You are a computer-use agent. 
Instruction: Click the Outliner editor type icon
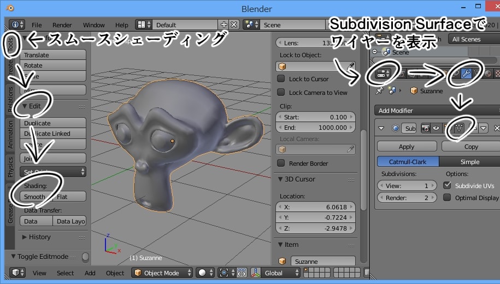(x=383, y=38)
